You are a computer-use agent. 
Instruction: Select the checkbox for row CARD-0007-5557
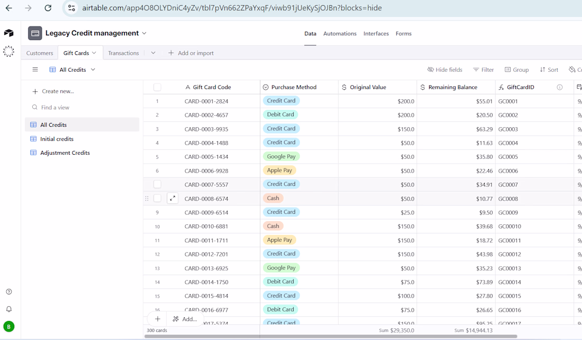pyautogui.click(x=157, y=184)
